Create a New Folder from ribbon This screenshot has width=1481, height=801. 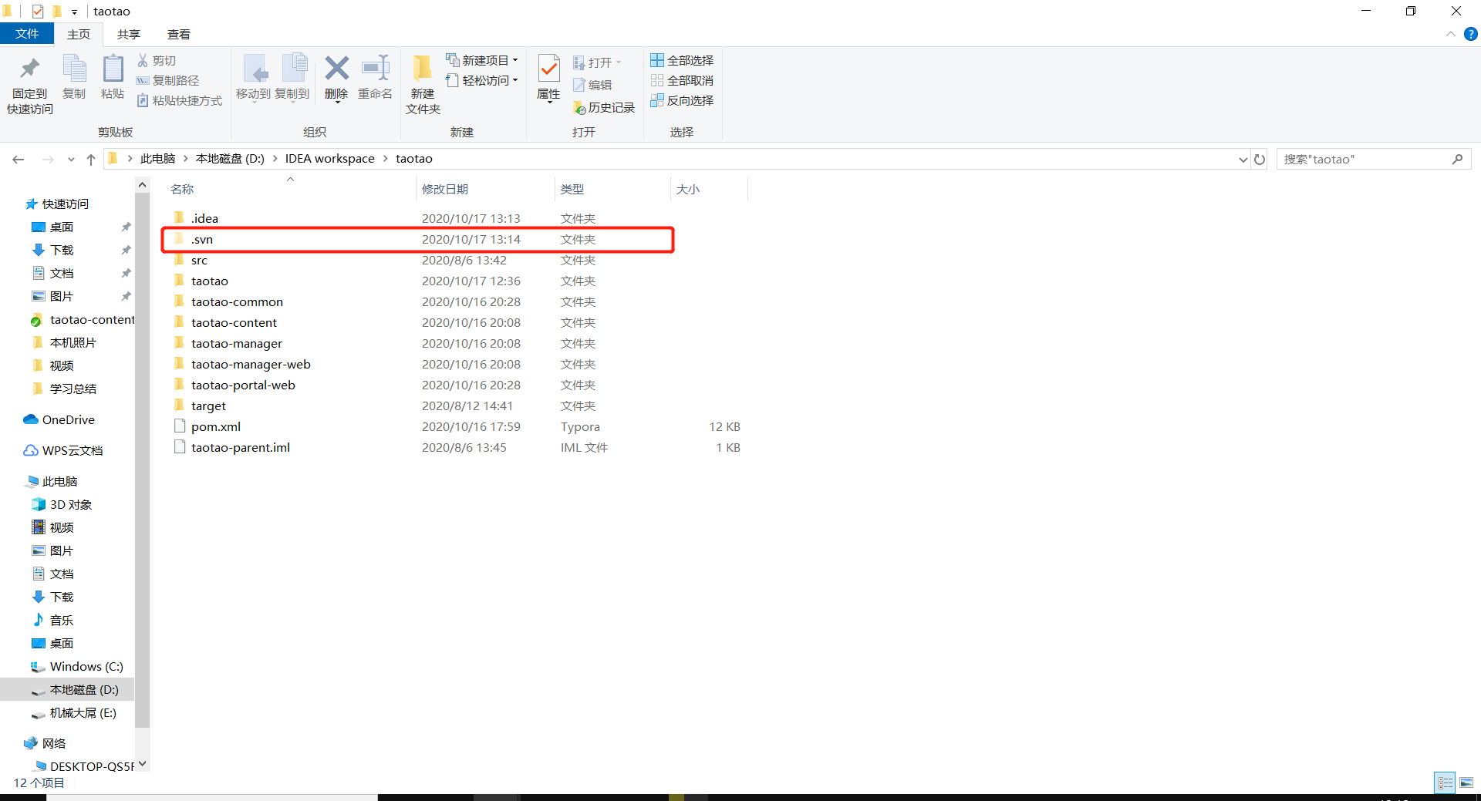pyautogui.click(x=423, y=85)
